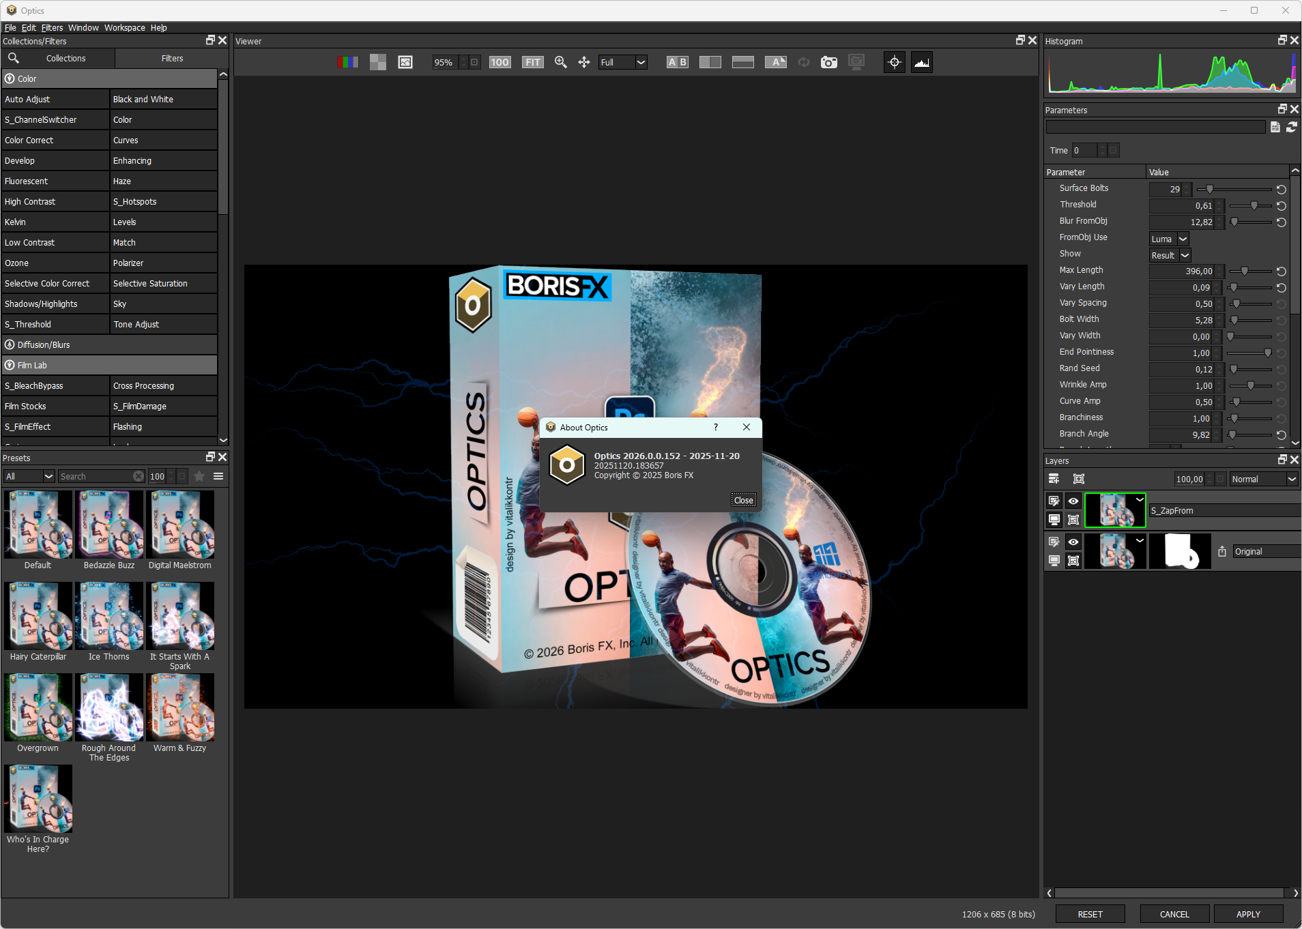Select the Warm & Fuzzy preset thumbnail
The image size is (1302, 929).
(180, 707)
